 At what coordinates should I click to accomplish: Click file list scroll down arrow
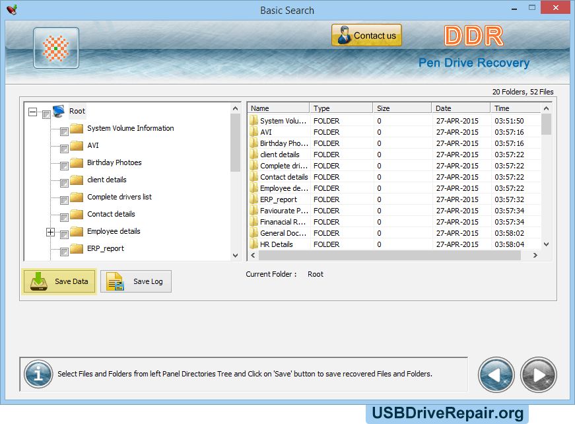[546, 244]
